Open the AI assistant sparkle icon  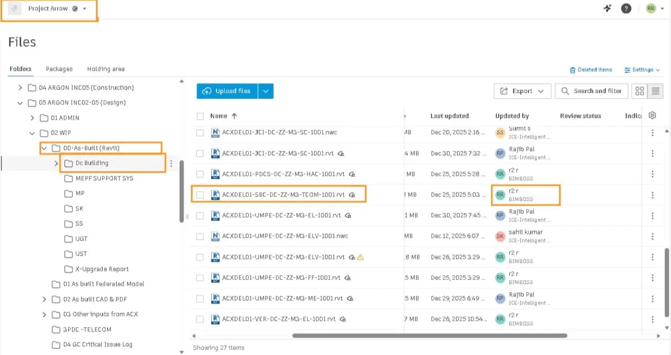point(607,9)
